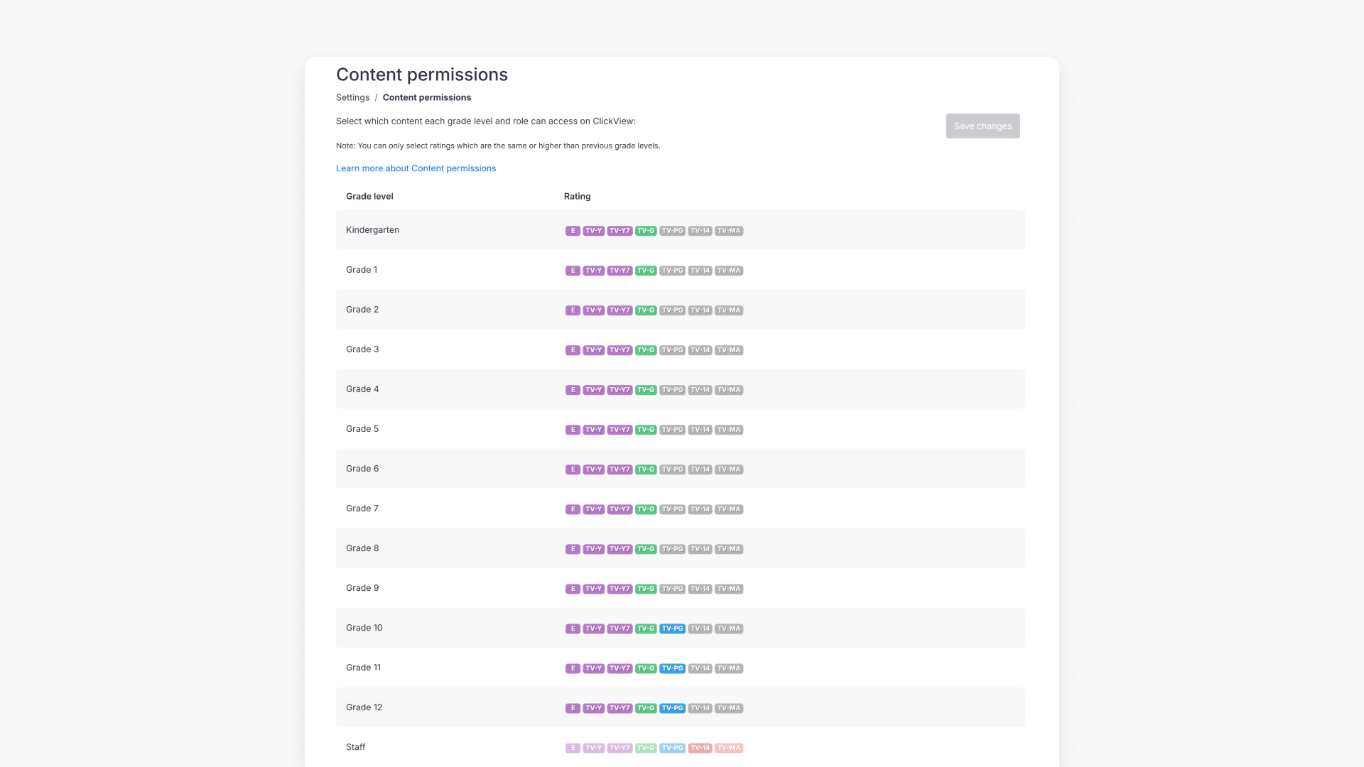Enable TV-14 rating for Grade 2
Viewport: 1364px width, 767px height.
pyautogui.click(x=700, y=310)
